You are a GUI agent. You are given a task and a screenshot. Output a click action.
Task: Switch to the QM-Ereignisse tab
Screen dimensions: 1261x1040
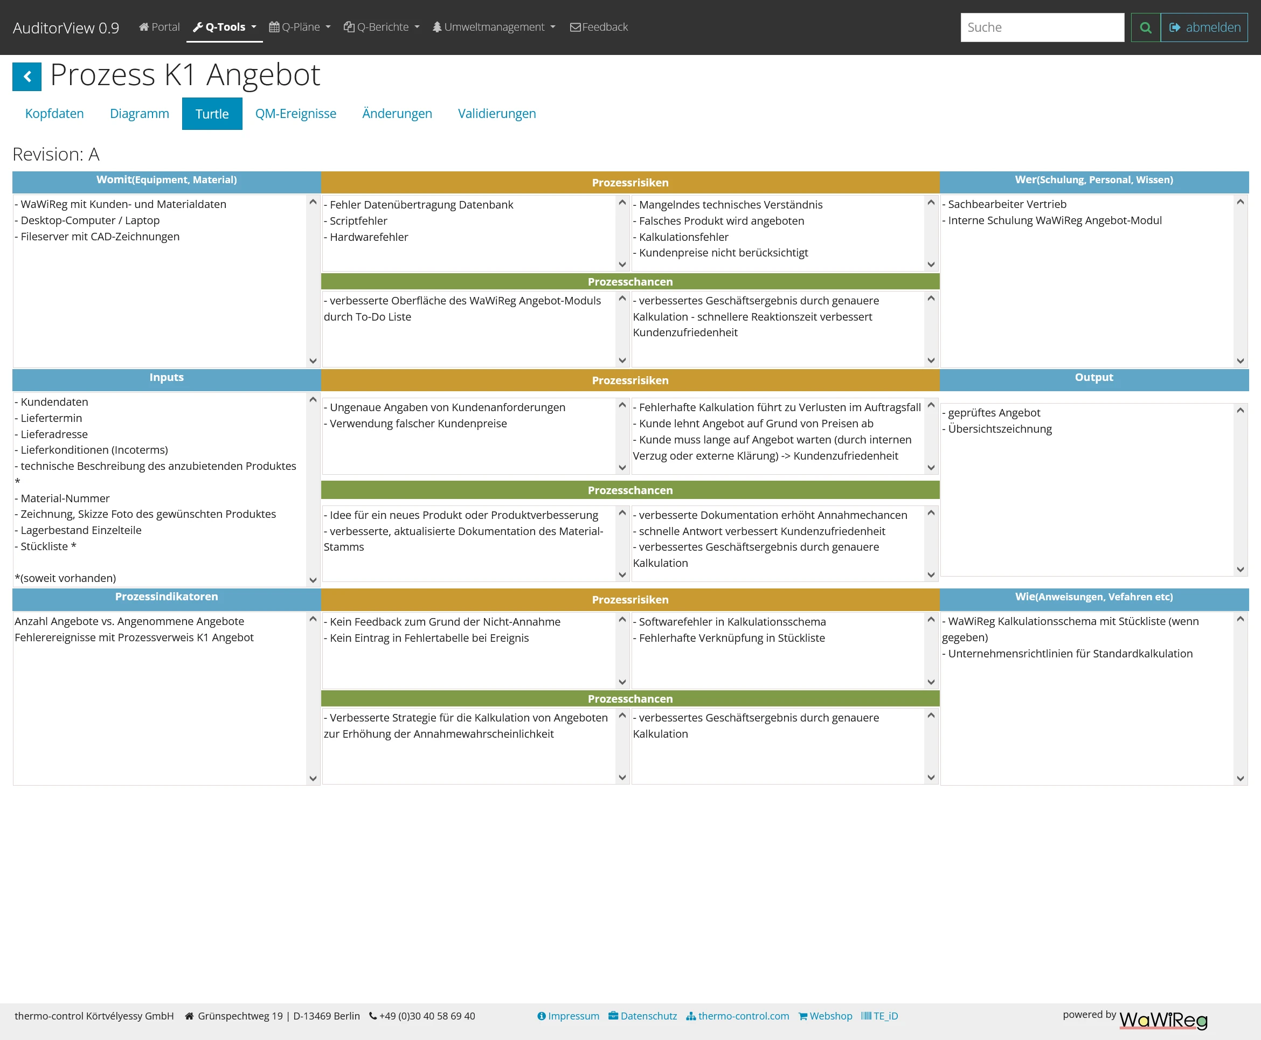[295, 113]
